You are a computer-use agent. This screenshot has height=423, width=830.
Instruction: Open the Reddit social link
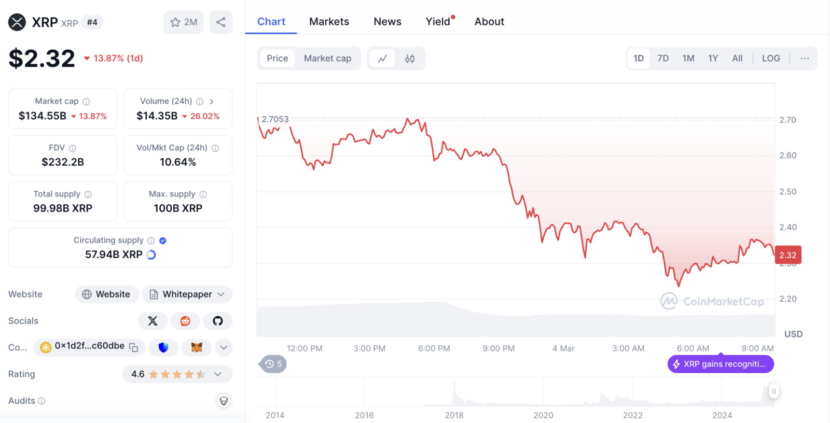185,321
